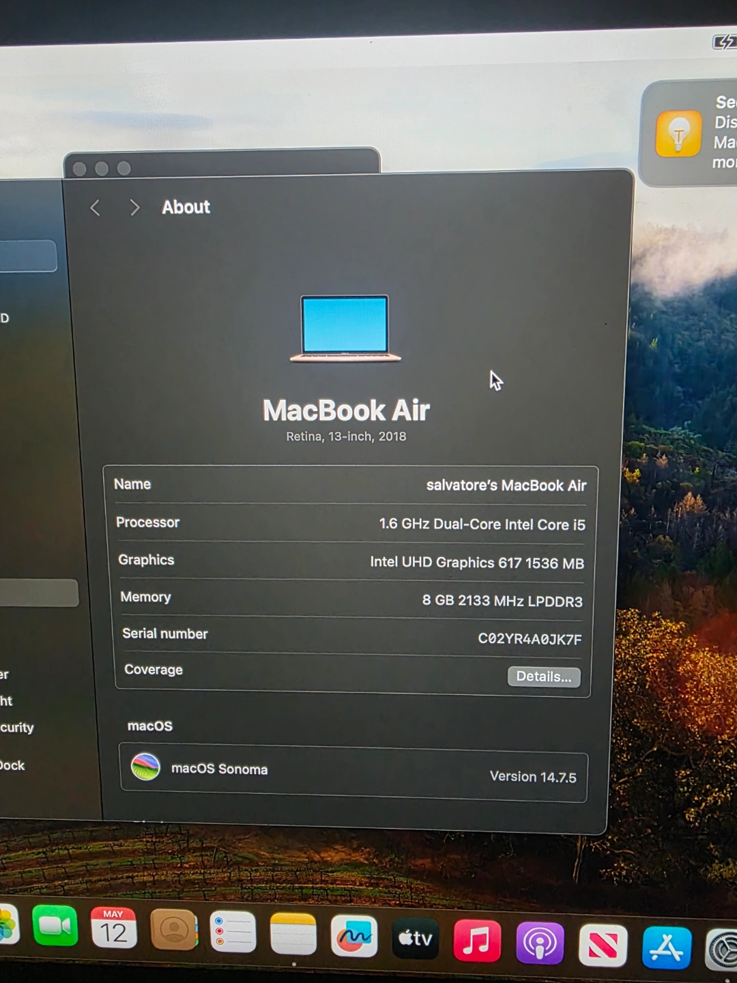Image resolution: width=737 pixels, height=983 pixels.
Task: Click the "macOS Sonoma" name text
Action: [x=219, y=769]
